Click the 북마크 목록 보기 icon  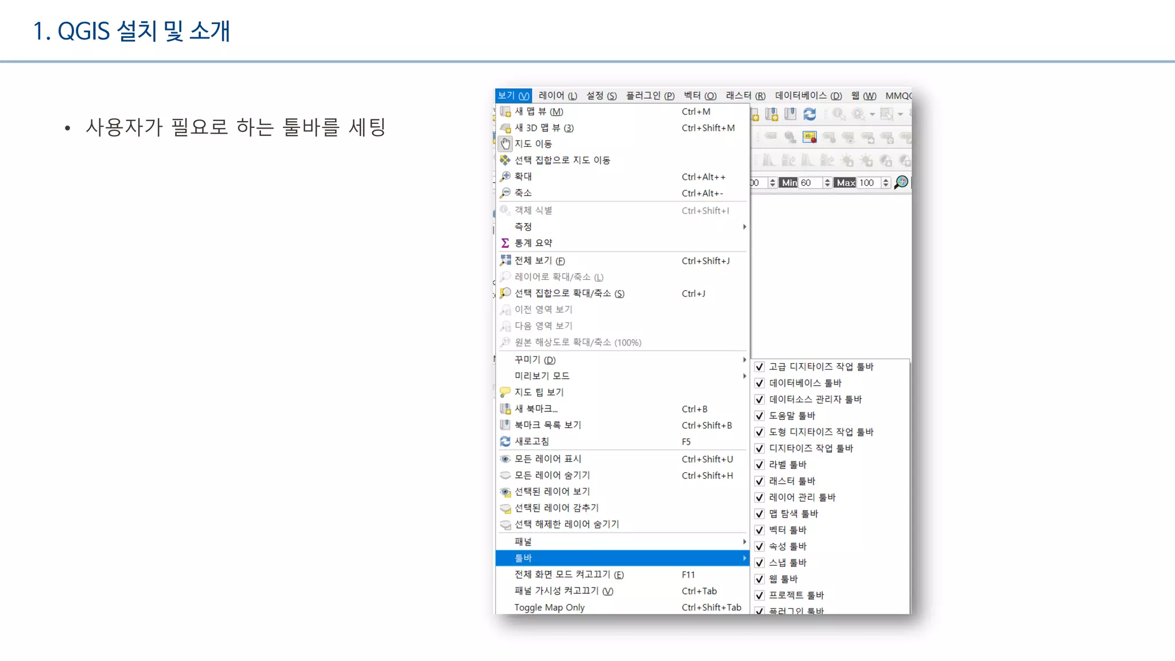pyautogui.click(x=505, y=425)
